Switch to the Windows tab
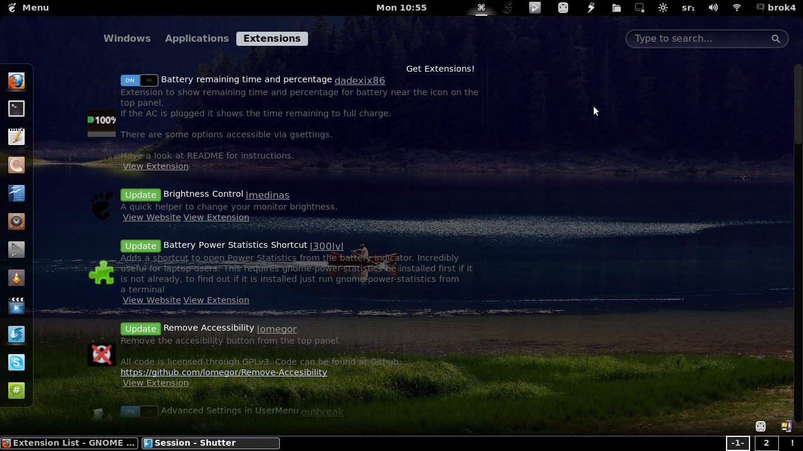Viewport: 803px width, 451px height. (x=127, y=38)
